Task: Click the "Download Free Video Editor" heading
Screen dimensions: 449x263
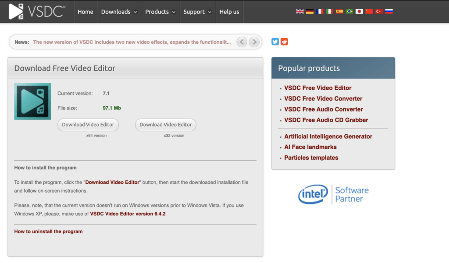Action: 65,68
